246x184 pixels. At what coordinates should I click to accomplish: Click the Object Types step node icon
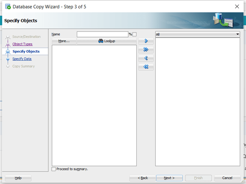8,44
